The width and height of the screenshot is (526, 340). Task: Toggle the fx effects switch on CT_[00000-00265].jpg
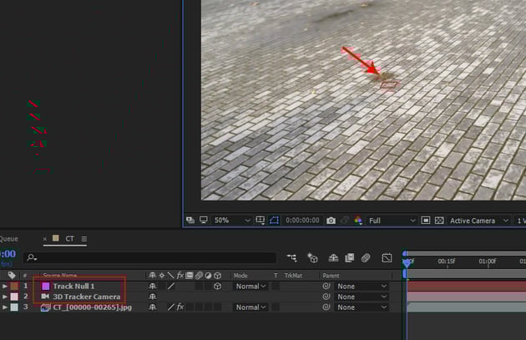click(x=180, y=307)
